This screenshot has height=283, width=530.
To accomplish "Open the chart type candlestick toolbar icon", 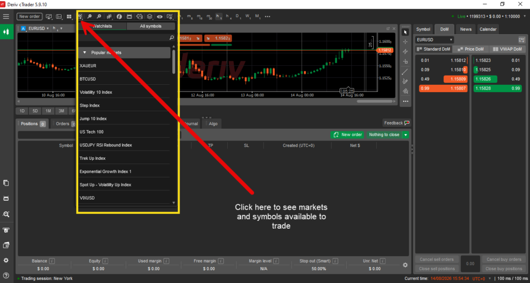I will tap(109, 16).
